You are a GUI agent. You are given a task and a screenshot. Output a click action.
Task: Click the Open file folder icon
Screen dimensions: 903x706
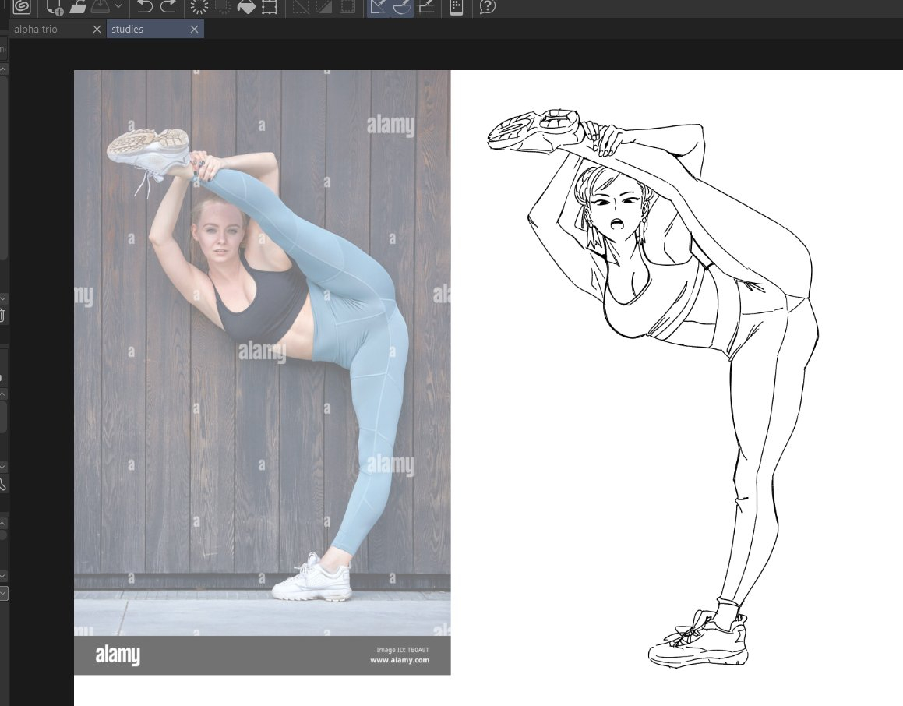(77, 7)
